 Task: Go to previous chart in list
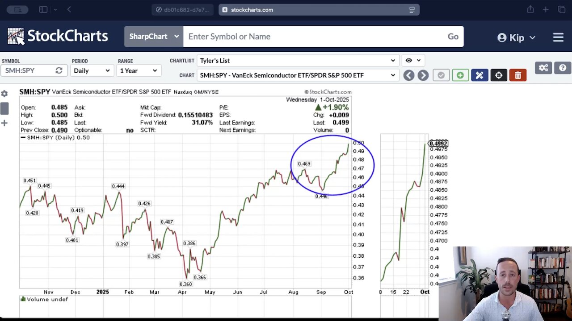point(408,75)
